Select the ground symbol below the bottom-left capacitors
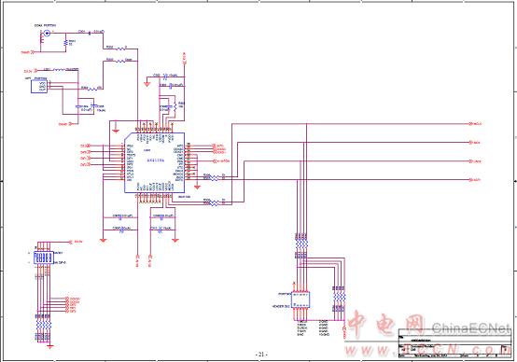This screenshot has height=362, width=517. (104, 241)
